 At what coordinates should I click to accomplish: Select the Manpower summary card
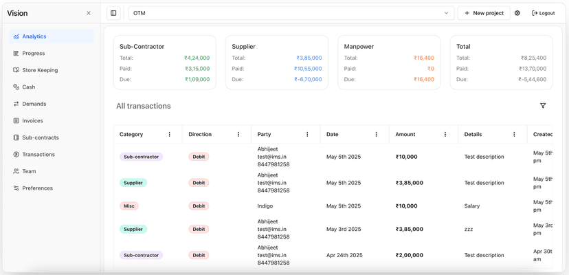click(x=389, y=63)
